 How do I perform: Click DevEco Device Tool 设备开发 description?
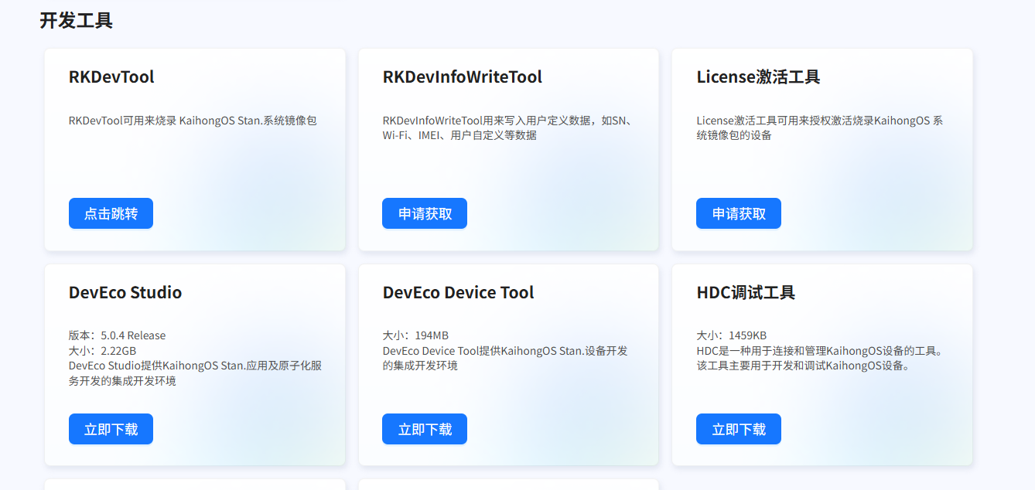pyautogui.click(x=505, y=358)
